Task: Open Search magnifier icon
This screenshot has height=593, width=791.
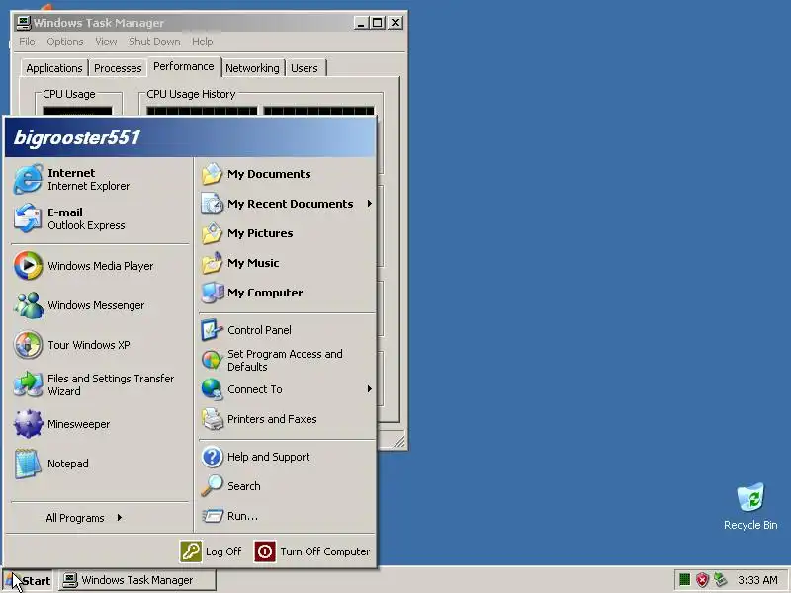Action: click(212, 486)
